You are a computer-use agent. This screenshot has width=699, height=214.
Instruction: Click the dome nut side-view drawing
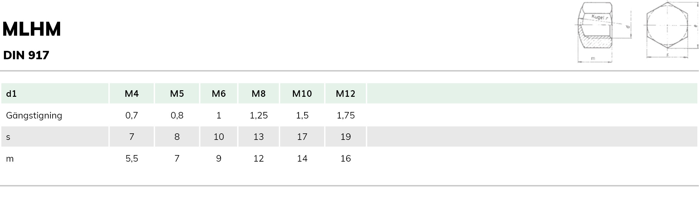pyautogui.click(x=604, y=32)
